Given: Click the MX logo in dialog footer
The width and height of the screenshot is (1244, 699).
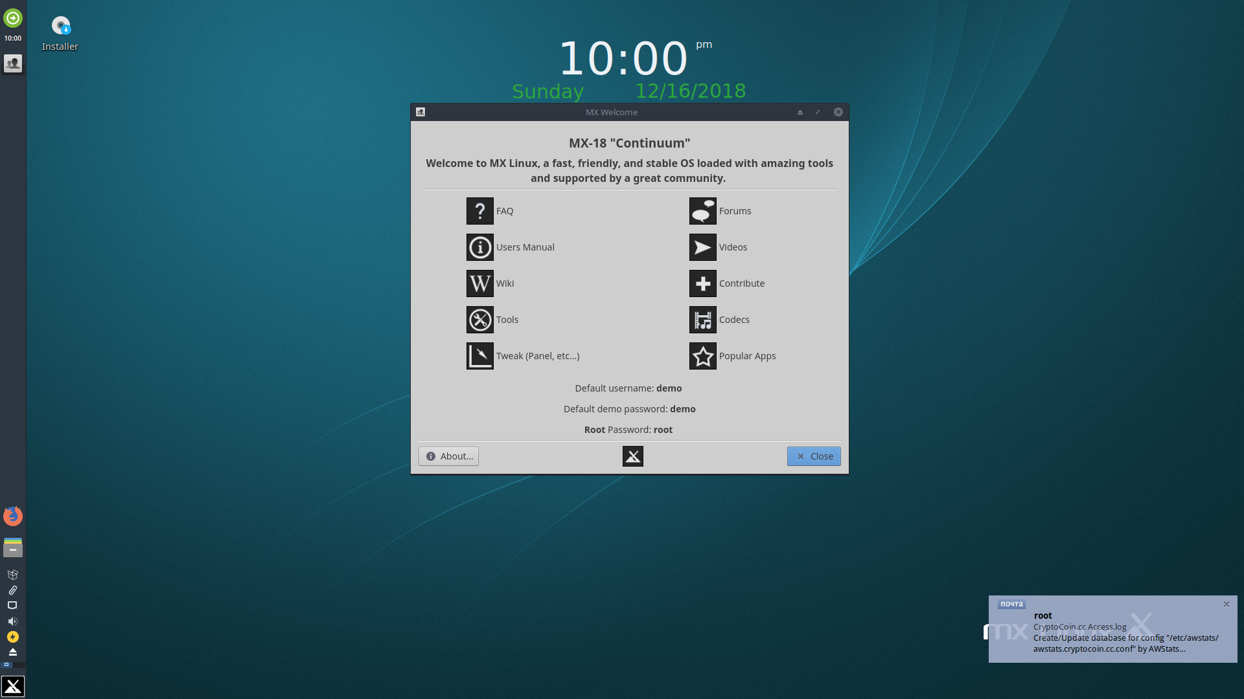Looking at the screenshot, I should click(633, 456).
